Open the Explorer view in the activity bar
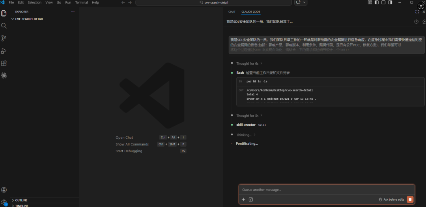 pos(4,13)
